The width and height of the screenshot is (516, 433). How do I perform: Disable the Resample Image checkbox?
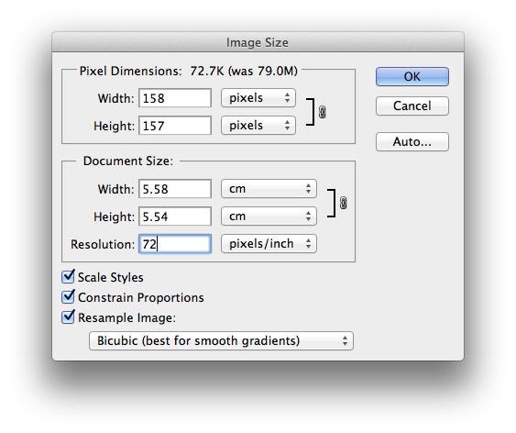click(69, 316)
